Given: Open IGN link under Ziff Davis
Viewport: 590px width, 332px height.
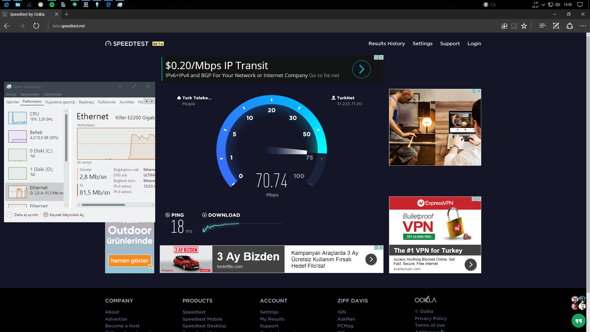Looking at the screenshot, I should coord(341,312).
